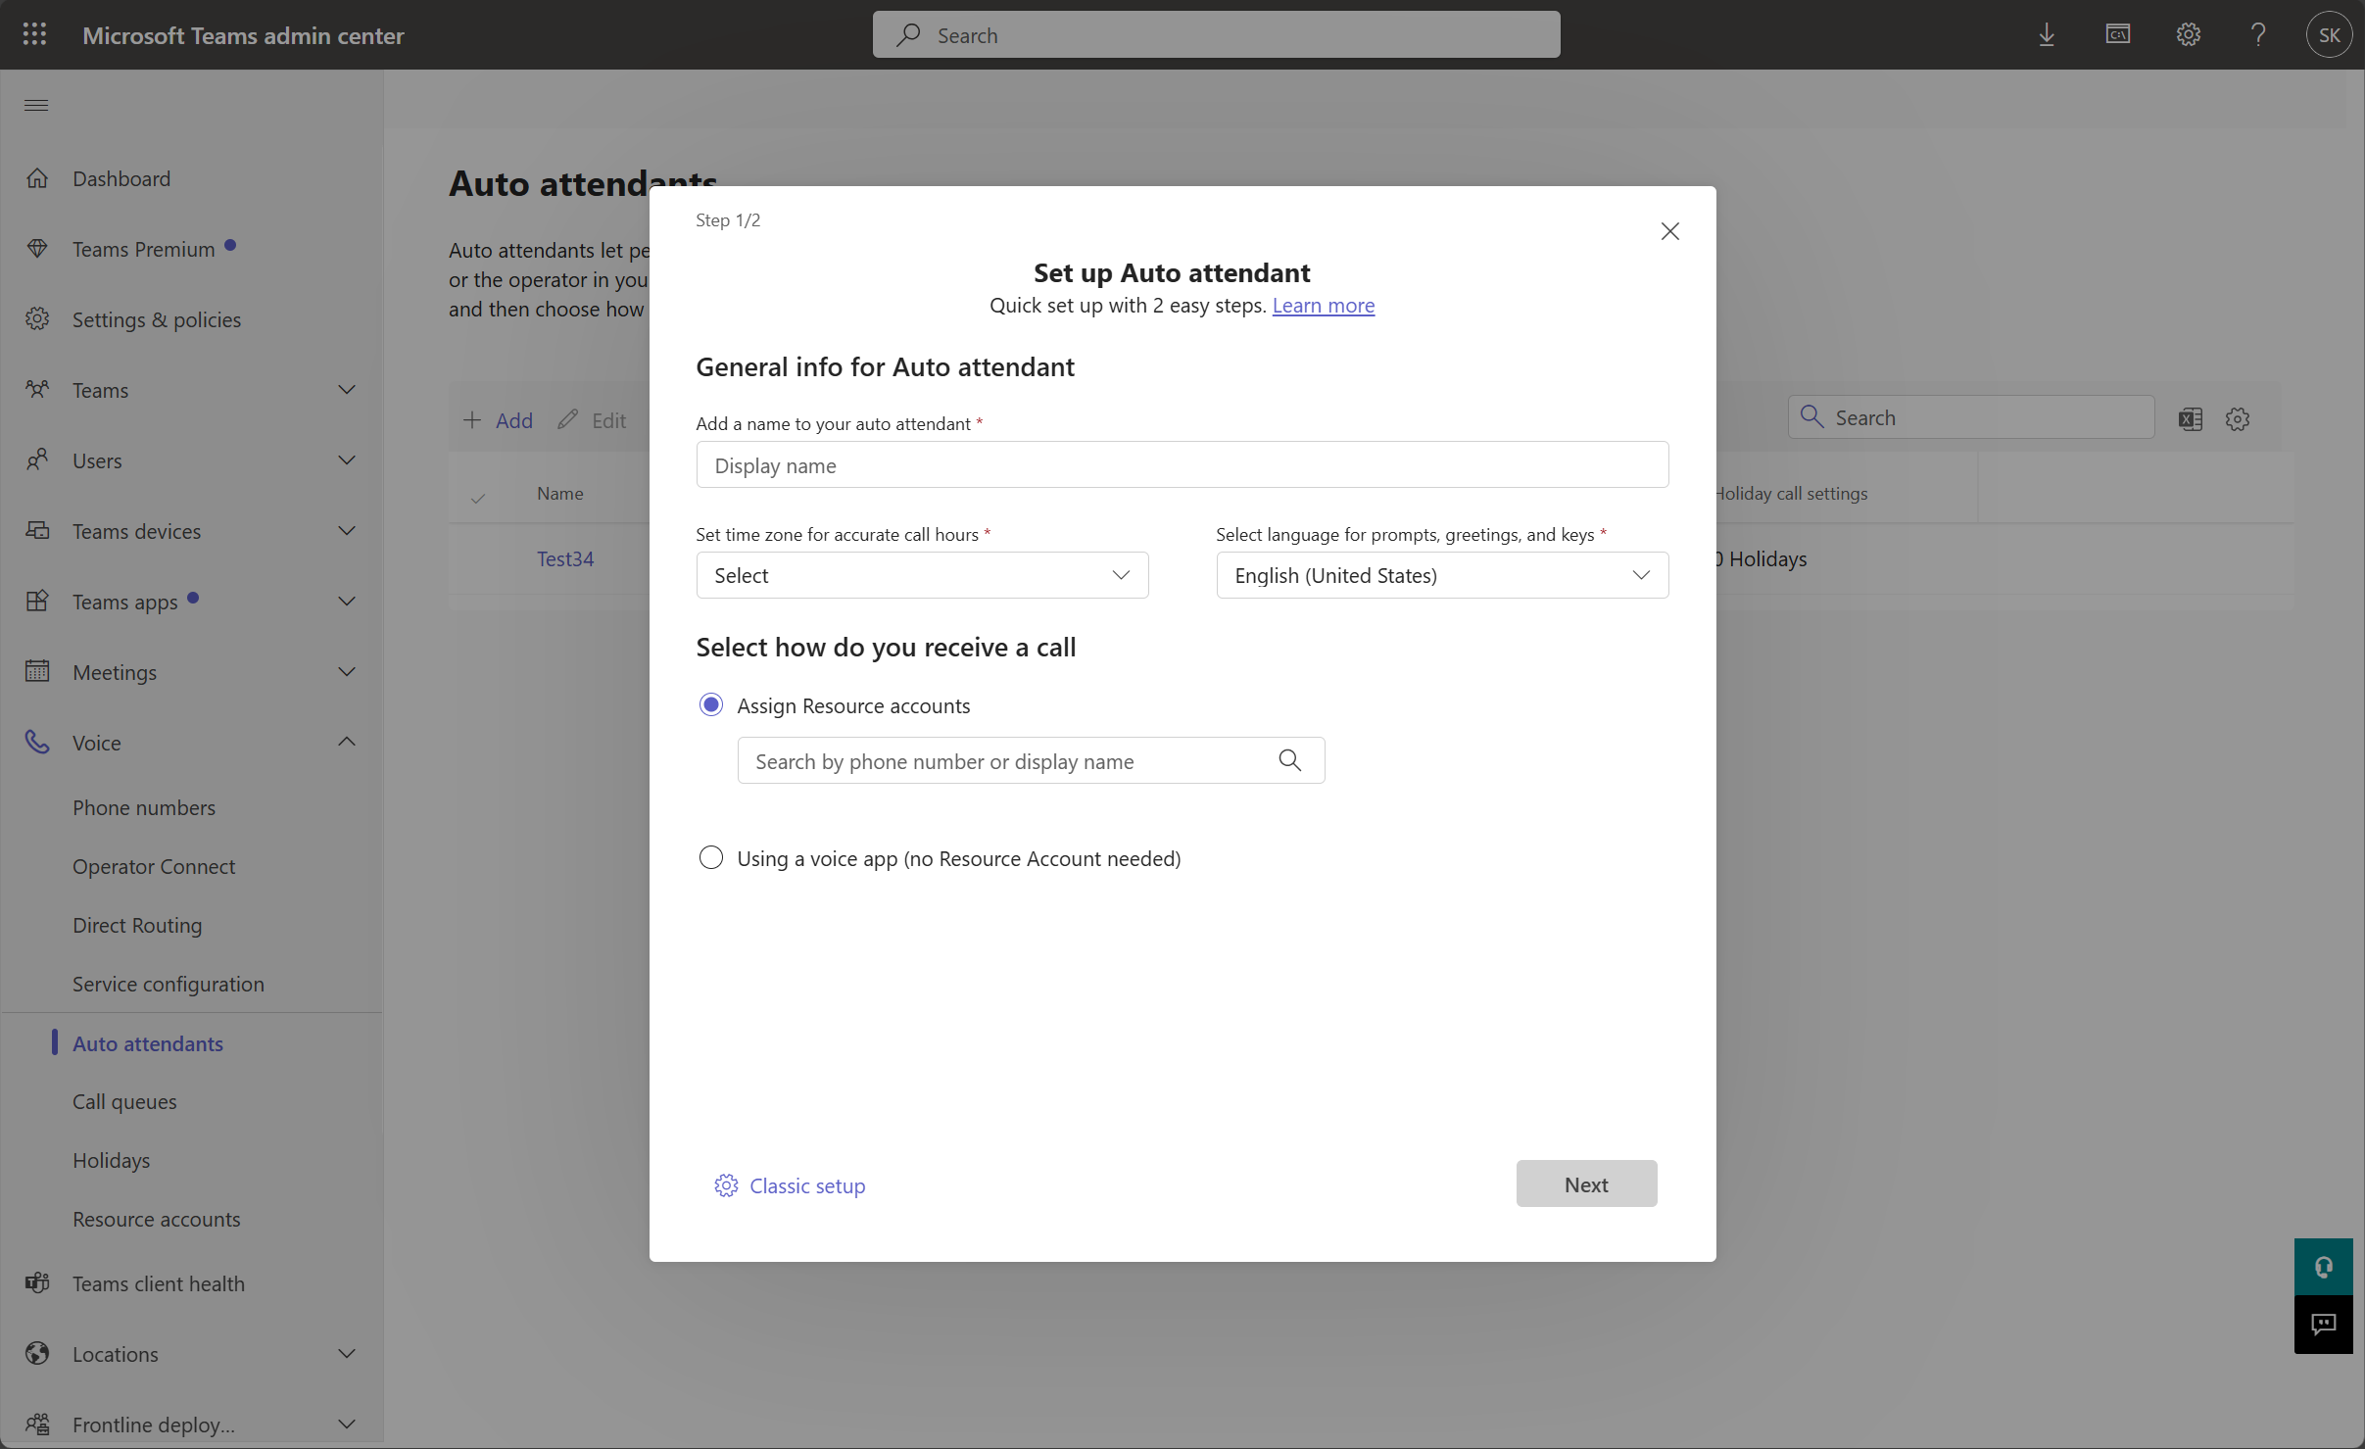Image resolution: width=2365 pixels, height=1449 pixels.
Task: Open the help headset floating button
Action: (2324, 1267)
